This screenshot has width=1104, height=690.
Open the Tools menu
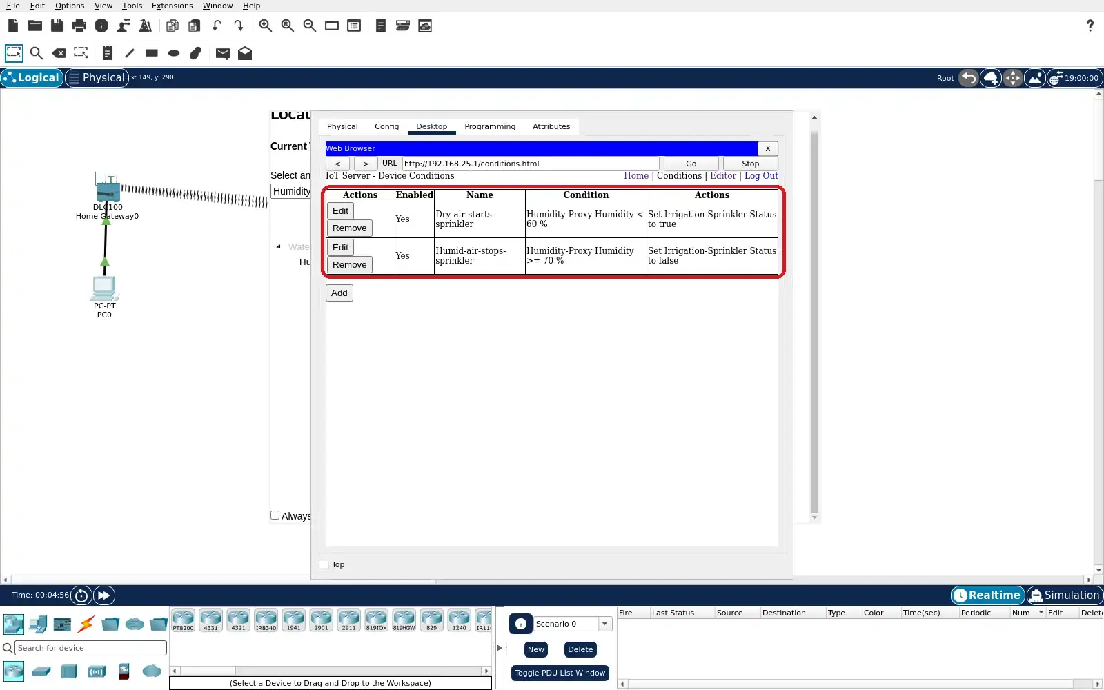[x=132, y=6]
